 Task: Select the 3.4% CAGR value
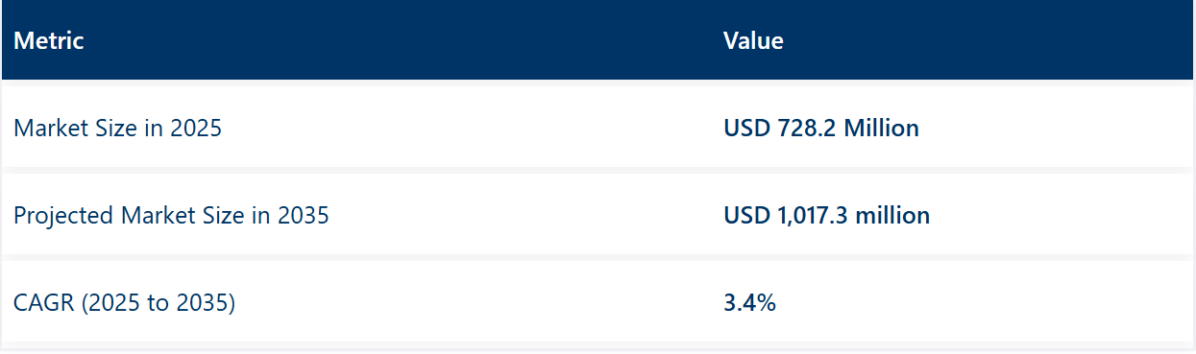click(x=749, y=303)
